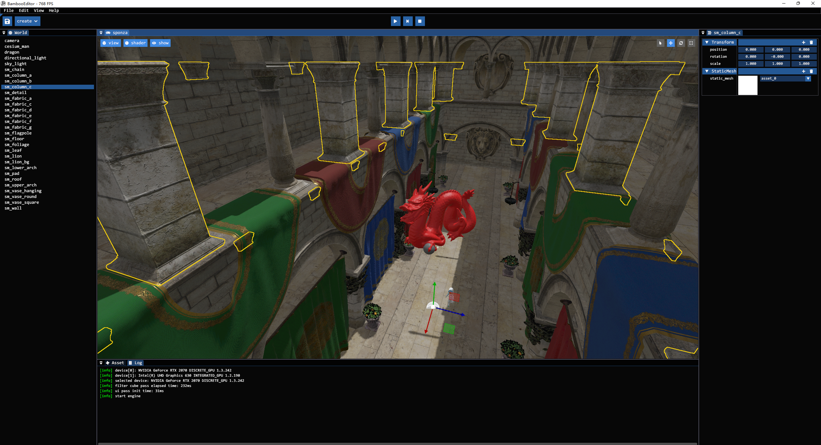Switch to the Asset tab
Screen dimensions: 821x445
tap(115, 363)
